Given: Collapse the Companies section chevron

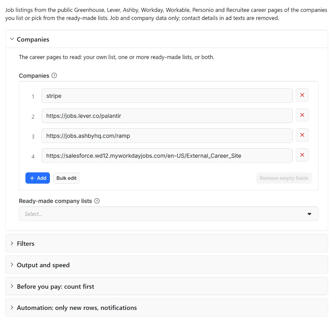Looking at the screenshot, I should [12, 39].
